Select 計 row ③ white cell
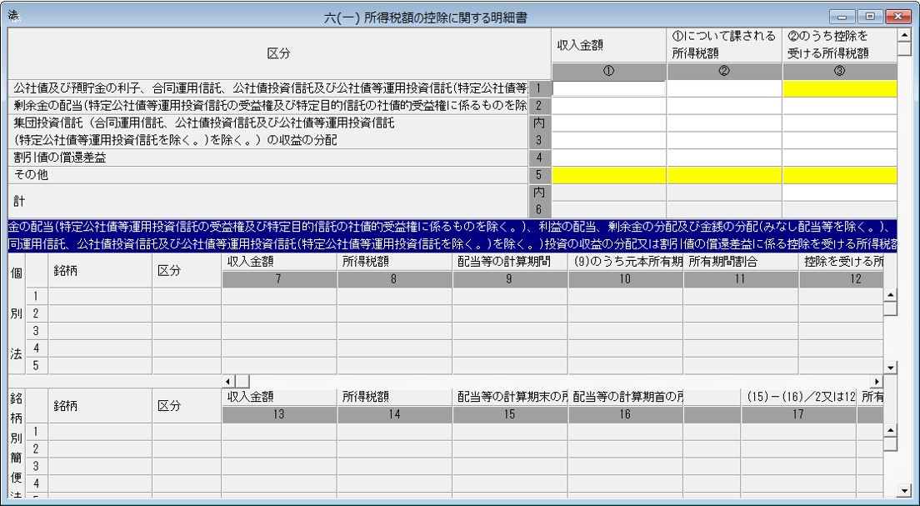Screen dimensions: 920x506 [840, 192]
